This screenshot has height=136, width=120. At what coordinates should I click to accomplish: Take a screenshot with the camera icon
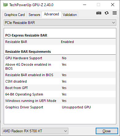tap(99, 13)
